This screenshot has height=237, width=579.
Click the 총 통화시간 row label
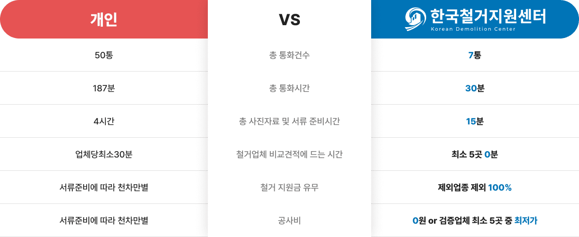pos(289,88)
